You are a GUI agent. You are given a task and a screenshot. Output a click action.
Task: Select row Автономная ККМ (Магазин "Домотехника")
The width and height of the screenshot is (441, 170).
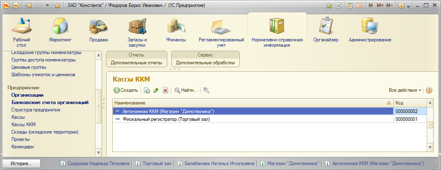252,111
